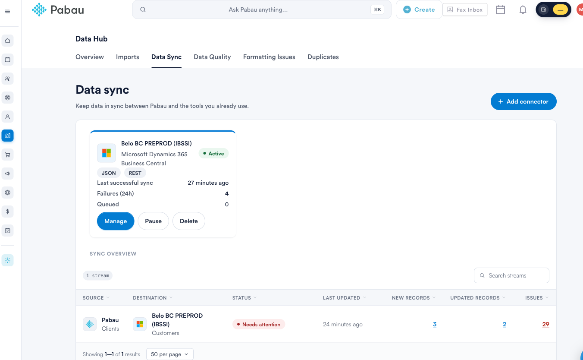The height and width of the screenshot is (360, 583).
Task: Open the single person Team sidebar icon
Action: pos(7,117)
